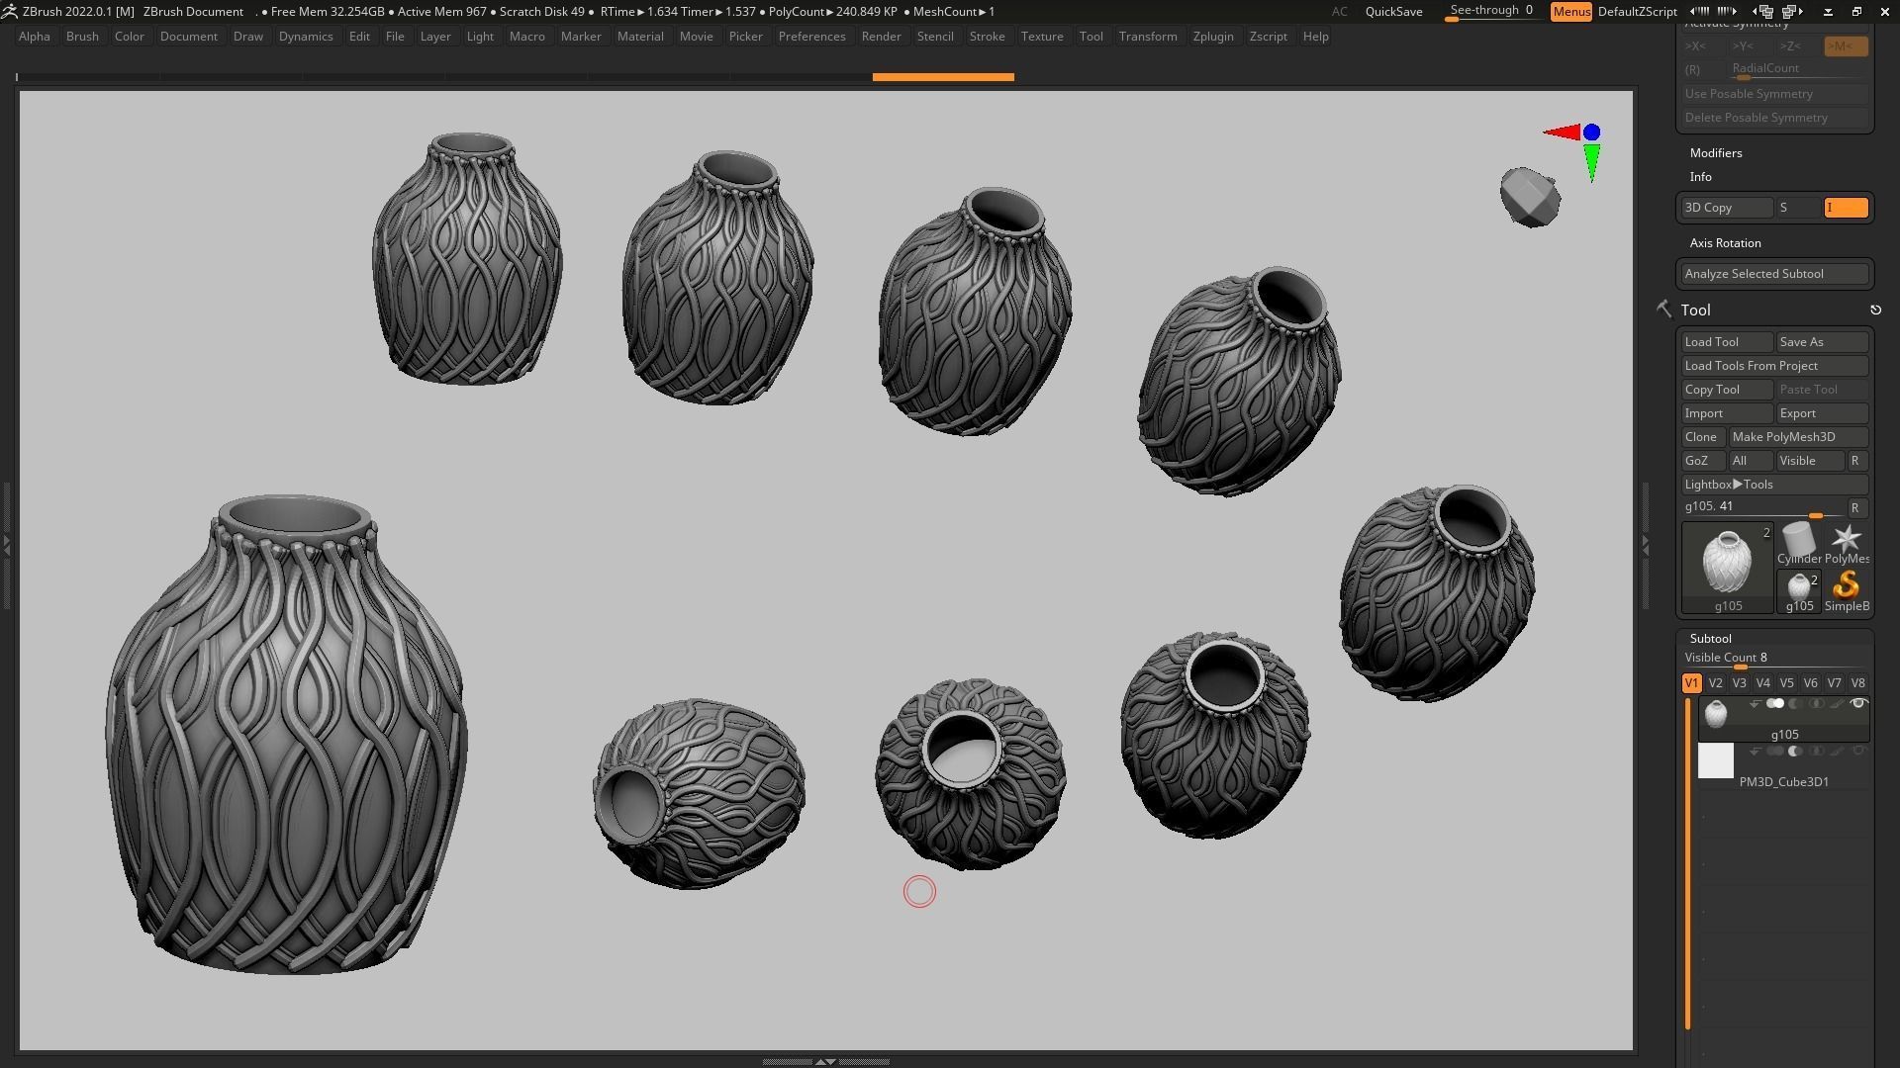The height and width of the screenshot is (1068, 1900).
Task: Open the Stroke menu
Action: pyautogui.click(x=986, y=37)
